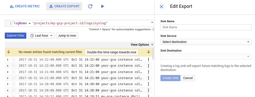Click the CREATE EXPORT button
Image resolution: width=255 pixels, height=97 pixels.
coord(64,6)
